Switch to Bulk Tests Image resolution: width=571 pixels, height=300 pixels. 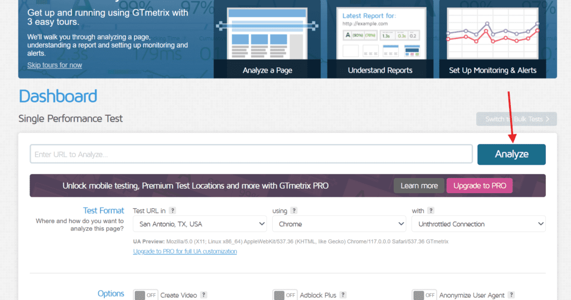pos(516,119)
